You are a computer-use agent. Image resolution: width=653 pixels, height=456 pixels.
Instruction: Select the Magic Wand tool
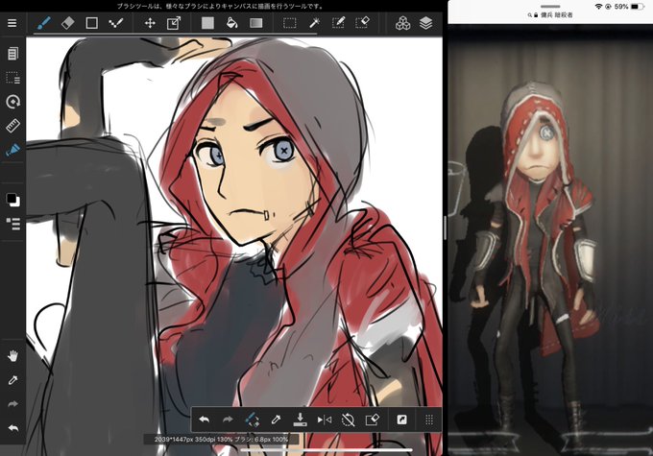pyautogui.click(x=314, y=23)
